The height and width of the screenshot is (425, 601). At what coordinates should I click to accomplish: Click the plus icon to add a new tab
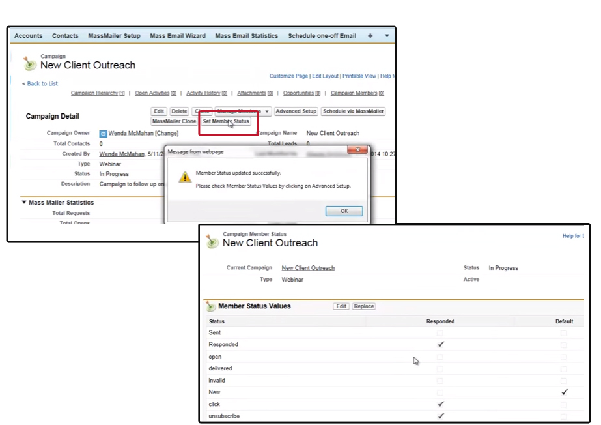(370, 36)
